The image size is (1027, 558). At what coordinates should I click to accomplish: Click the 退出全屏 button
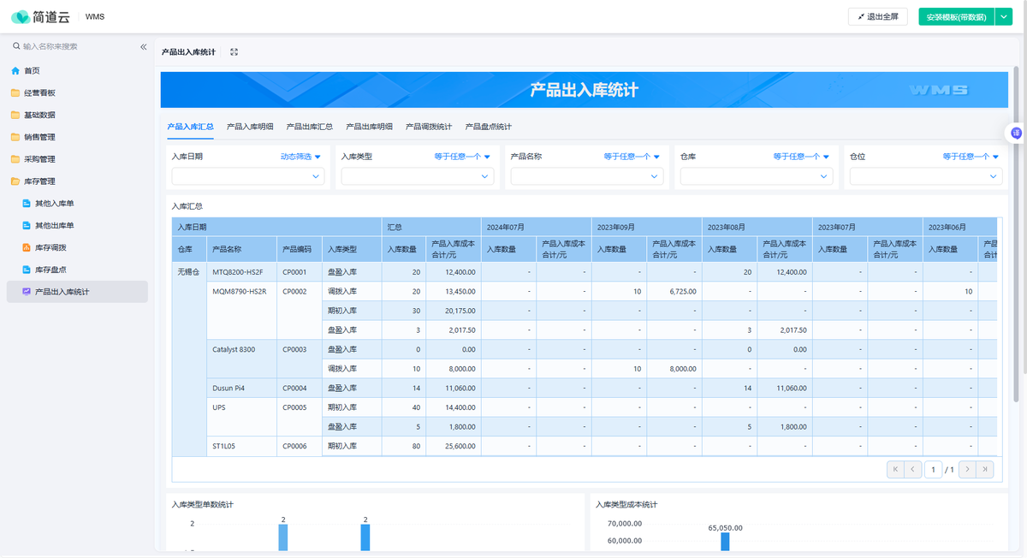[x=878, y=16]
